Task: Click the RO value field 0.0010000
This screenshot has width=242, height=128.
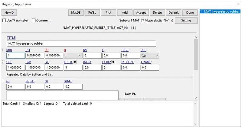Action: [x=35, y=56]
